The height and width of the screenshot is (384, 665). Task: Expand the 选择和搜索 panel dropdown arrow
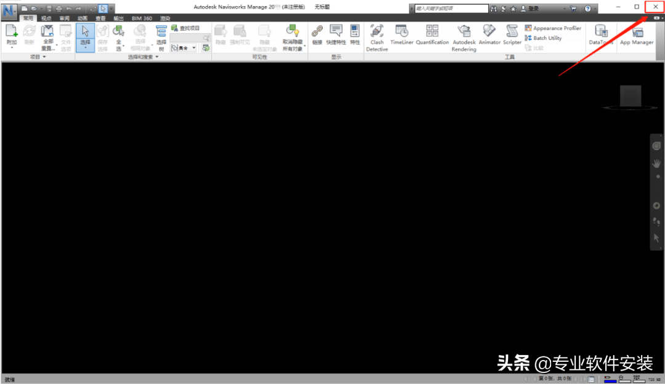coord(157,57)
